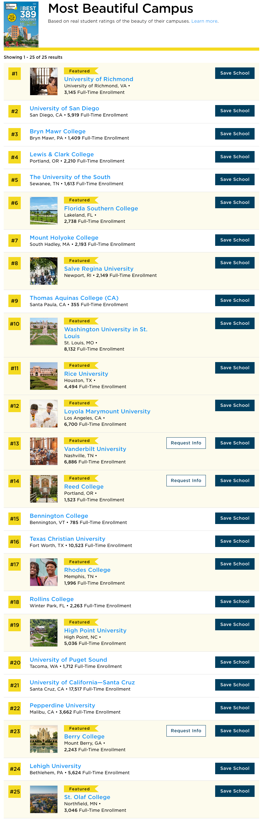Open Thomas Aquinas College (CA) link
This screenshot has height=823, width=267.
click(74, 298)
